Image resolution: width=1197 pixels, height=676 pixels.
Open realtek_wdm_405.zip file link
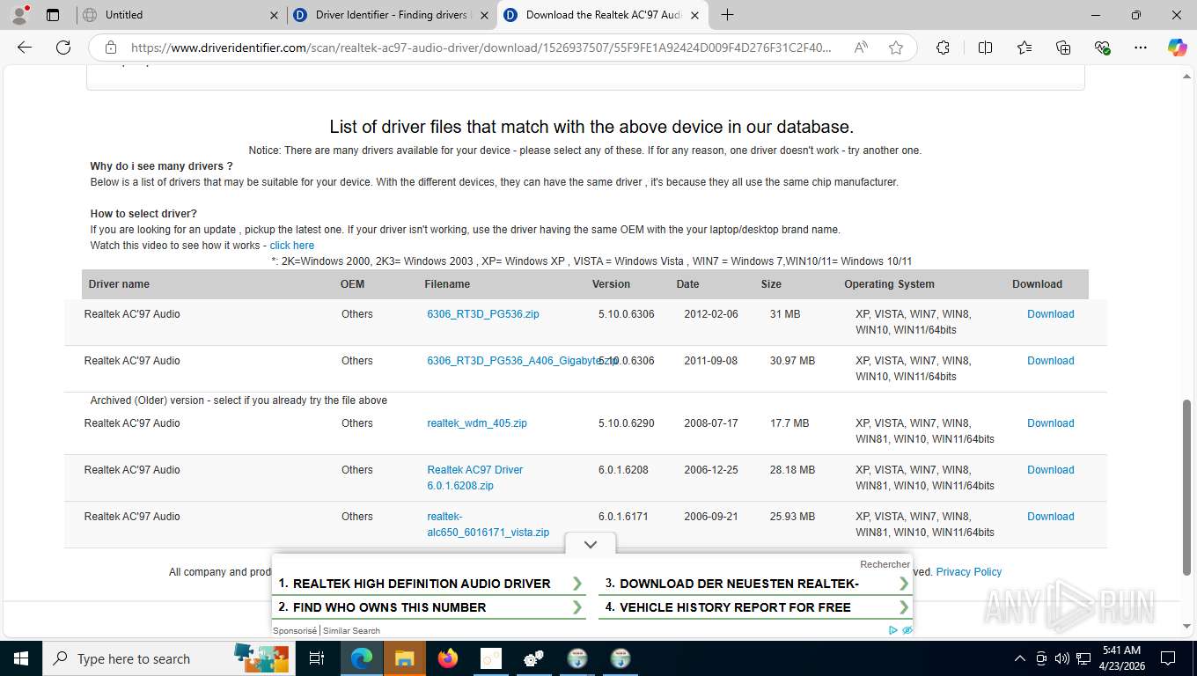477,423
